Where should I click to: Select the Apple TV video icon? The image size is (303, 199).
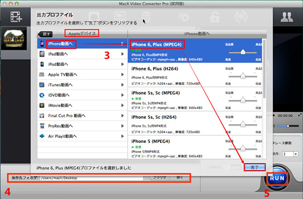[42, 74]
